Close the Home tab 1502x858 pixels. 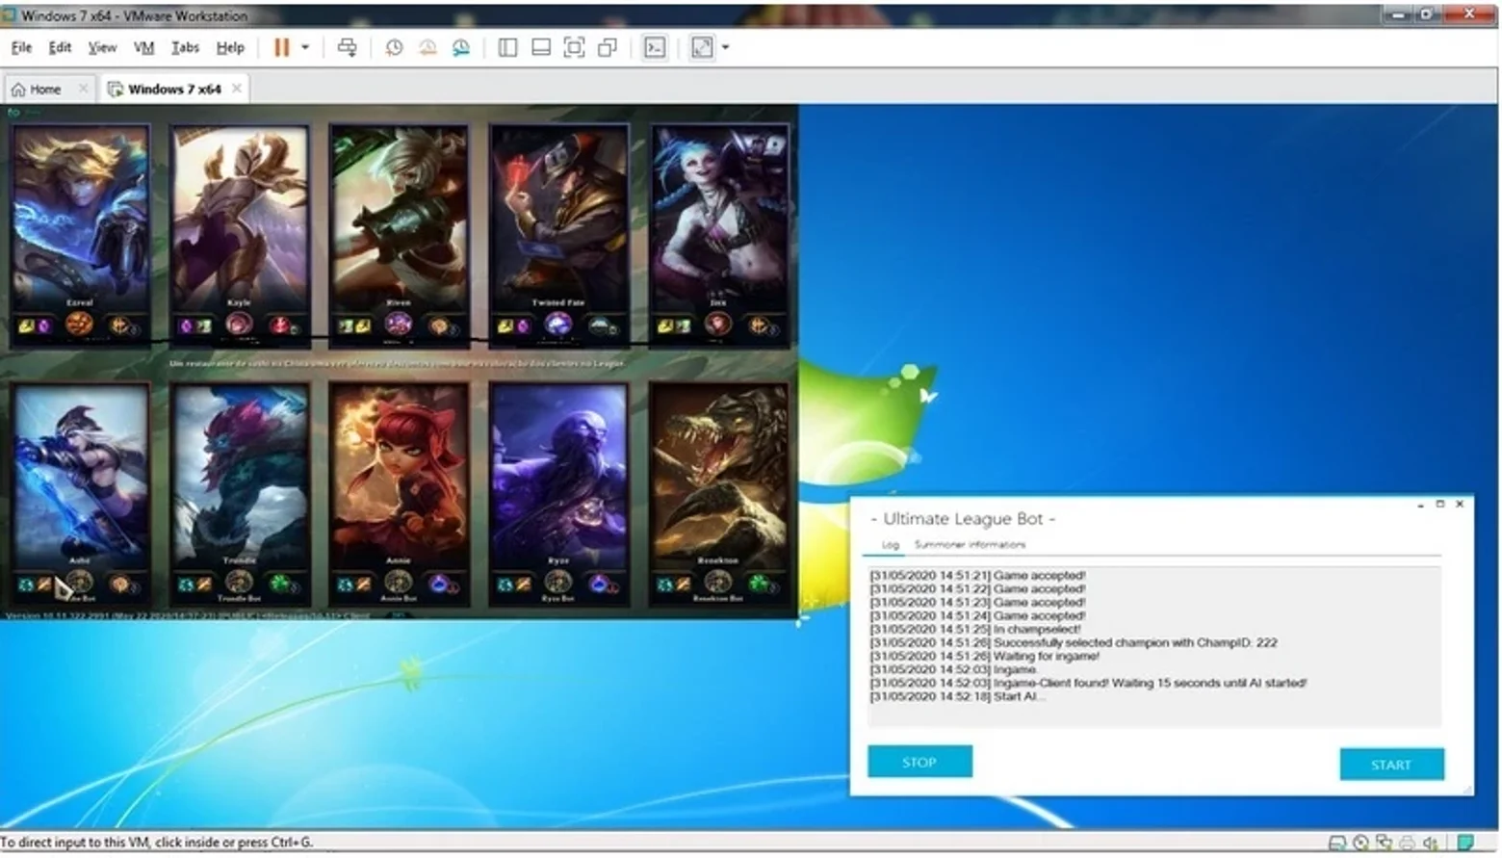pos(83,89)
